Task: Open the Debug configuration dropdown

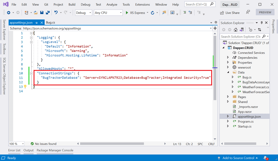Action: [83, 13]
